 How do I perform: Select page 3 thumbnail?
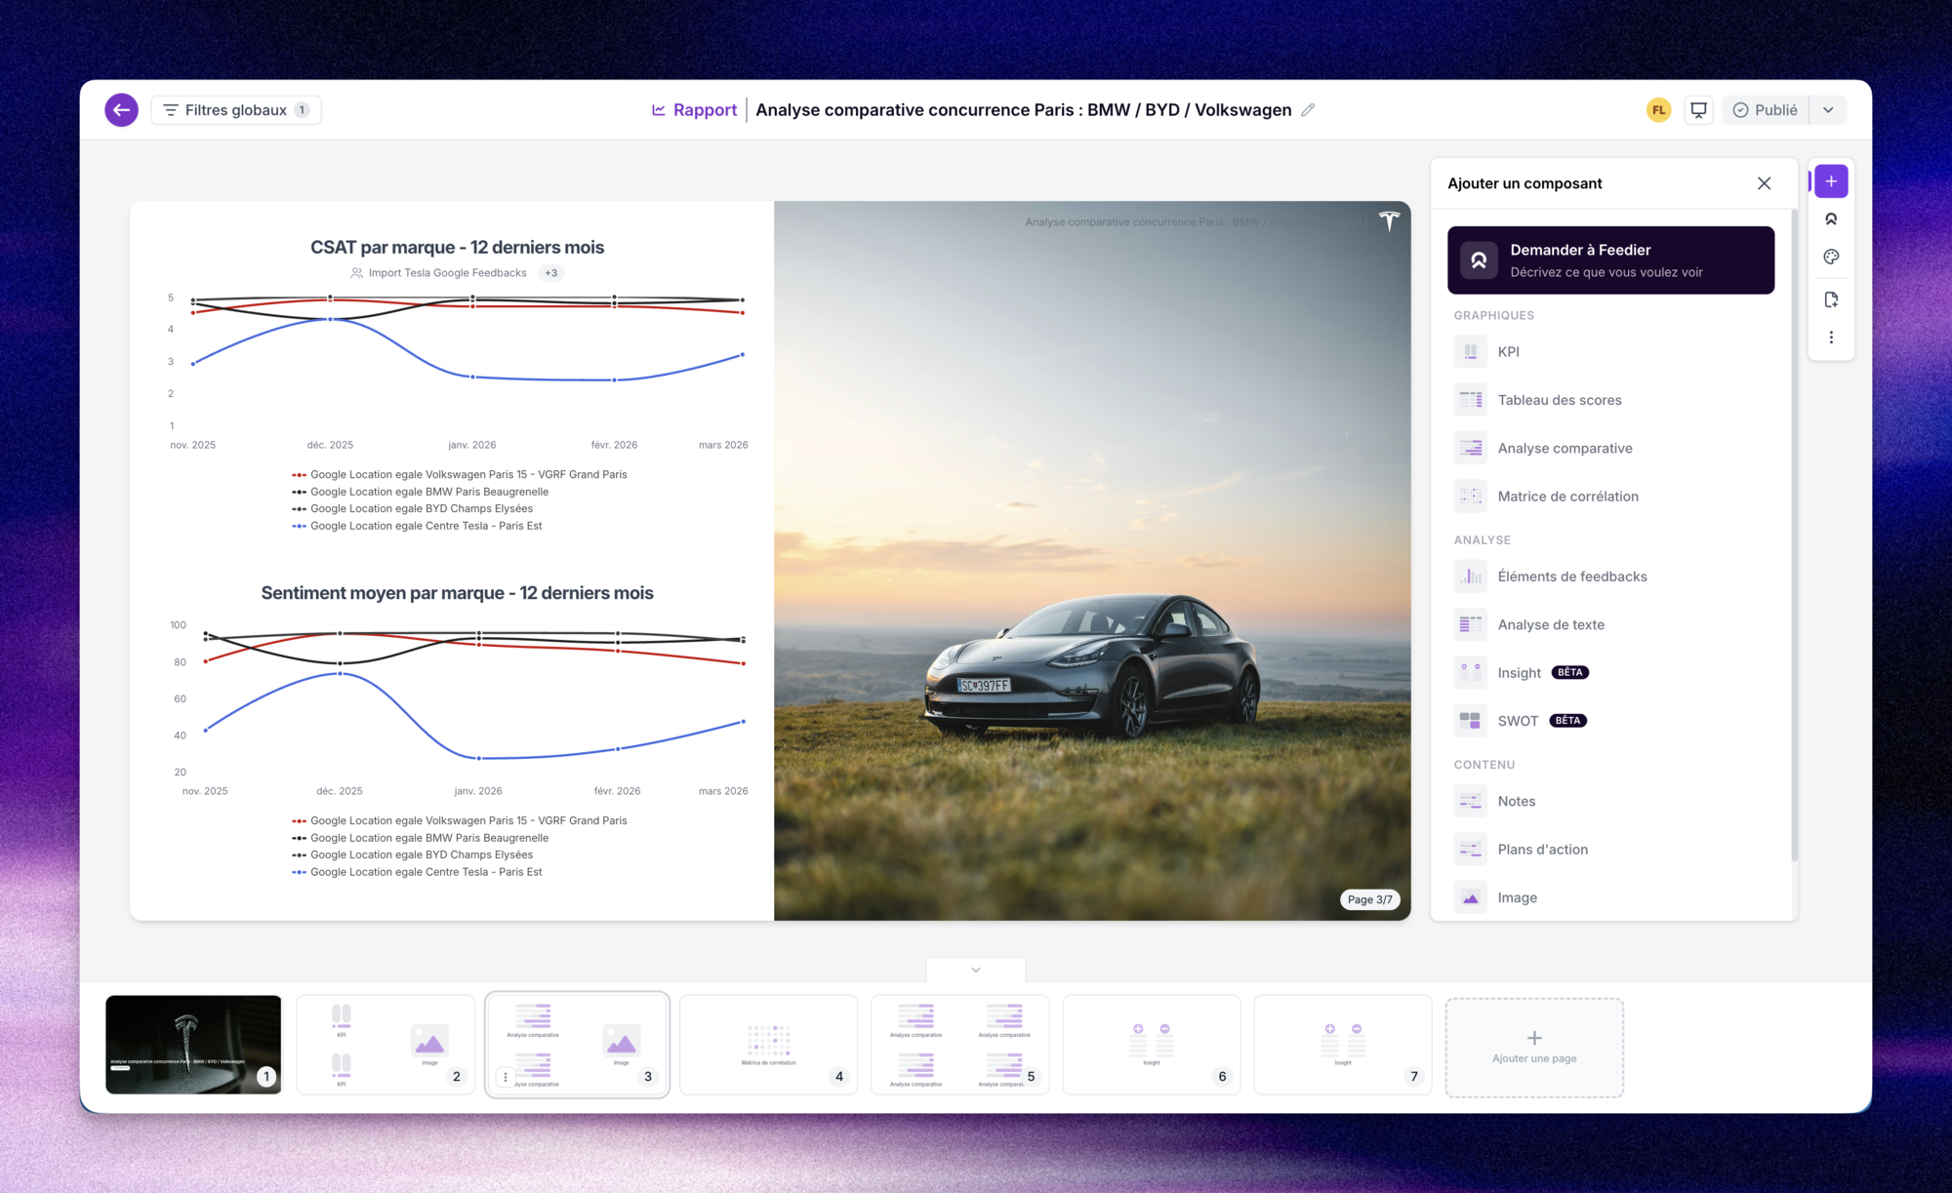point(577,1045)
